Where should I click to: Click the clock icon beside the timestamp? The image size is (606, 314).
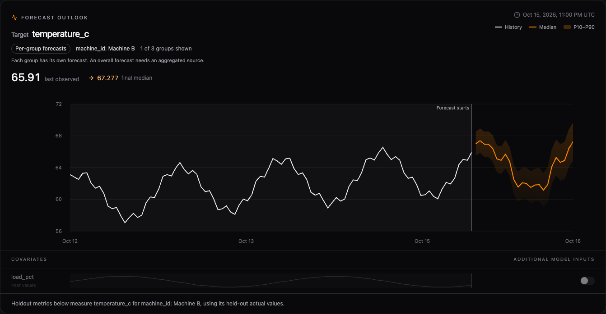[x=517, y=14]
